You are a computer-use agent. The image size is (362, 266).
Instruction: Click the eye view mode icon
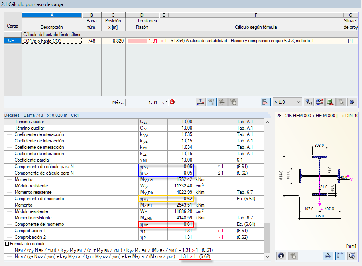coord(352,102)
